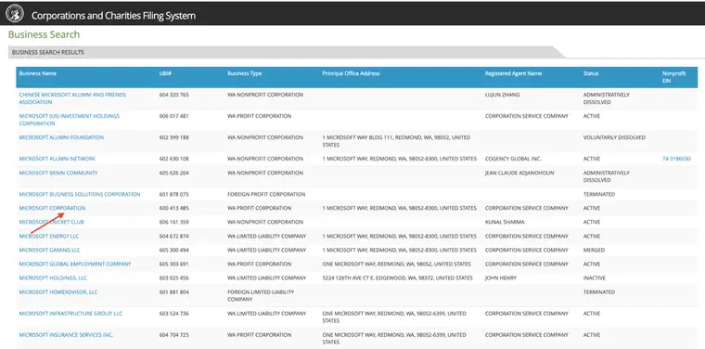Viewport: 705px width, 349px height.
Task: Click registered agent Lujun Zhang
Action: tap(501, 95)
